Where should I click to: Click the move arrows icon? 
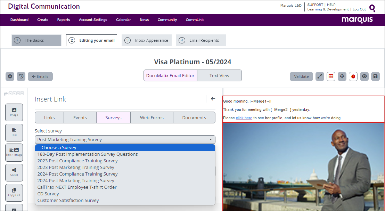tap(342, 76)
